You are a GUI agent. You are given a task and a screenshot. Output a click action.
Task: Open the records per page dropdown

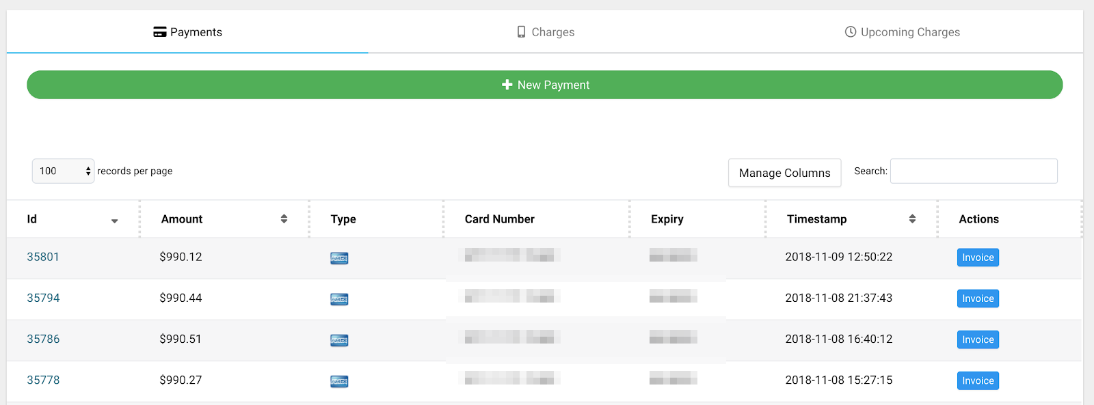coord(63,171)
